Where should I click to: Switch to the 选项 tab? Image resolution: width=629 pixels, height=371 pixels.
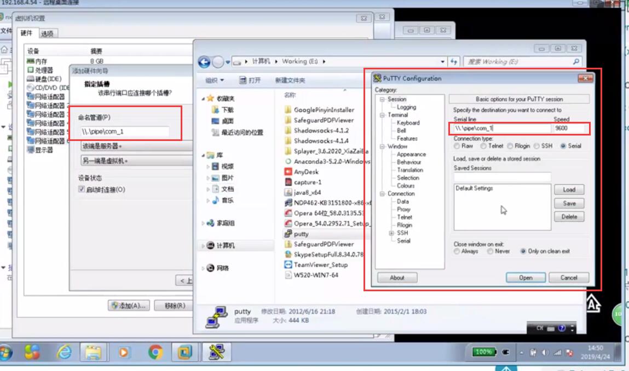tap(47, 34)
